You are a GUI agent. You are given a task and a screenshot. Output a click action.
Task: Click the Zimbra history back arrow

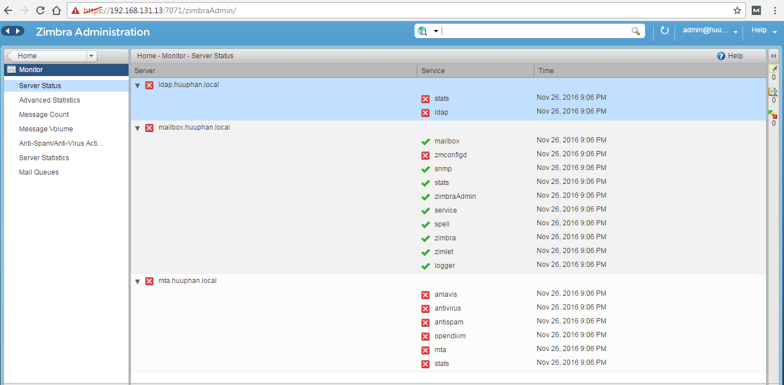click(7, 31)
